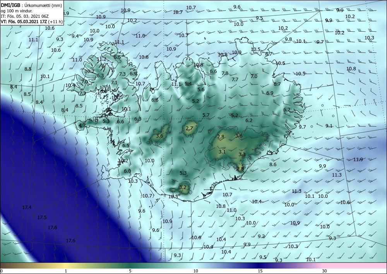Select the 8.7 value near the northeast coast
The width and height of the screenshot is (387, 274).
click(x=269, y=54)
